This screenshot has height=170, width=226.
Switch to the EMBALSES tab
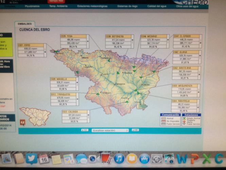[x=24, y=24]
